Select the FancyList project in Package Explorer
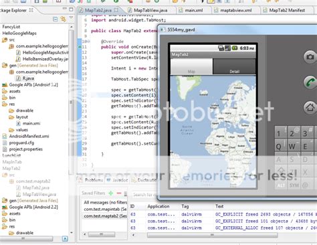 pyautogui.click(x=11, y=27)
